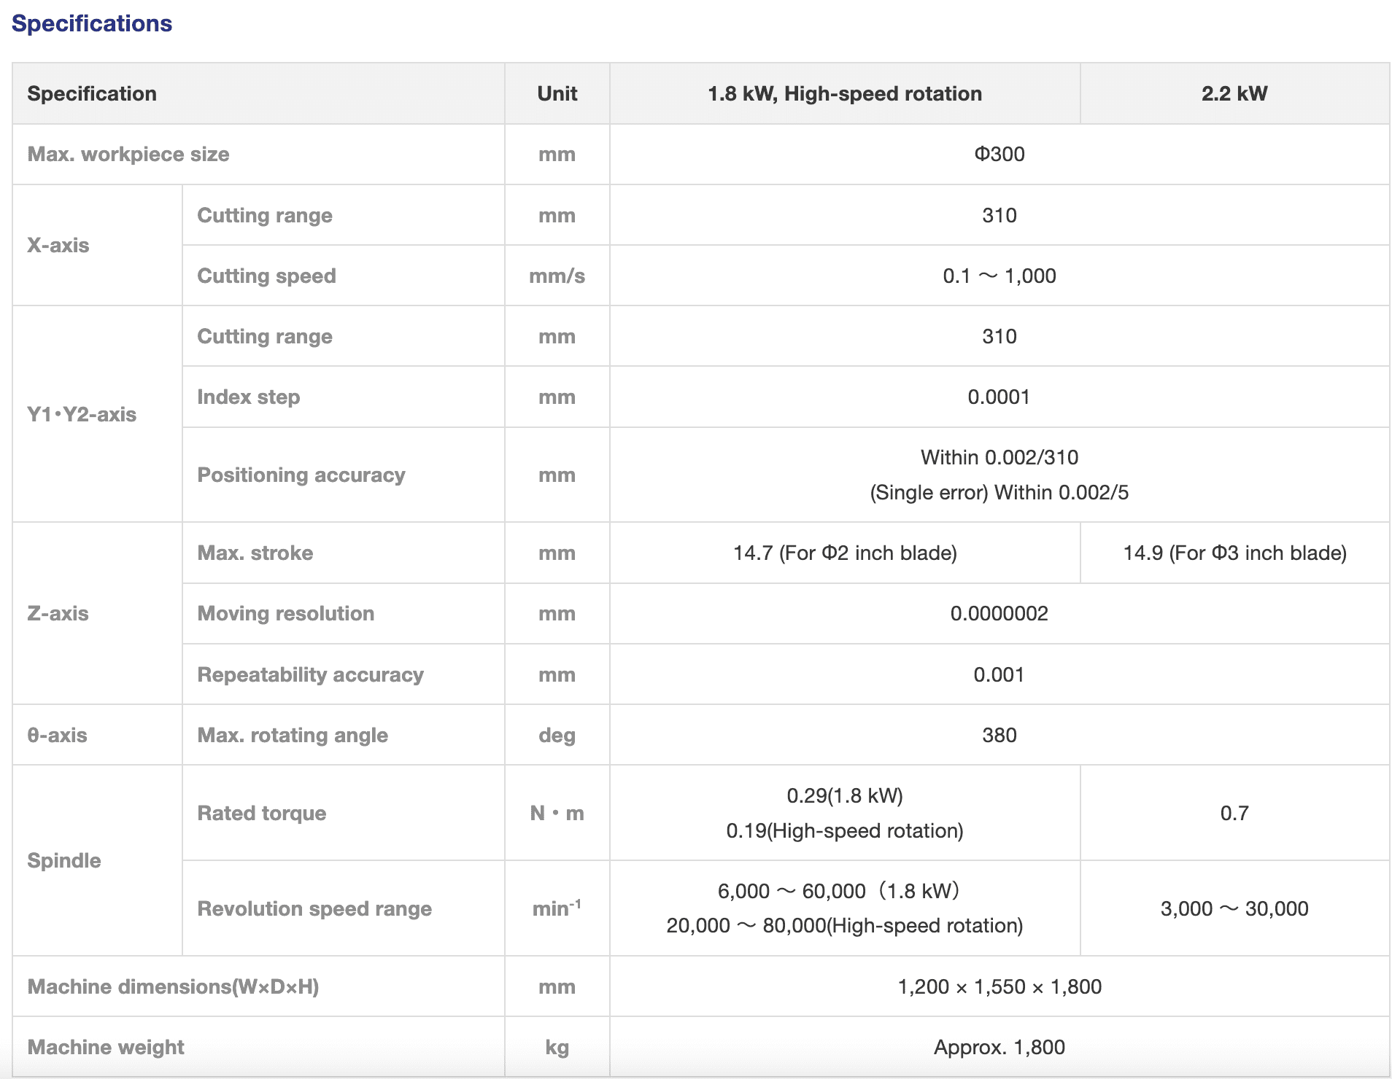Click the Φ300 workpiece size value
1392x1079 pixels.
(x=999, y=154)
